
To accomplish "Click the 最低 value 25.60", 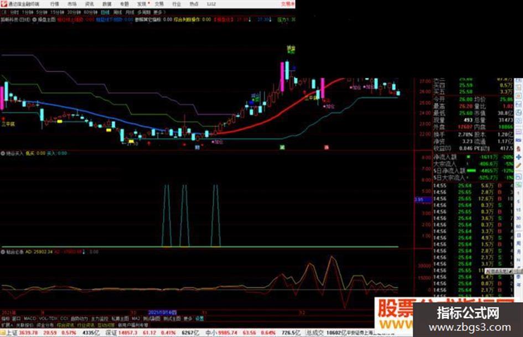I will tap(465, 113).
